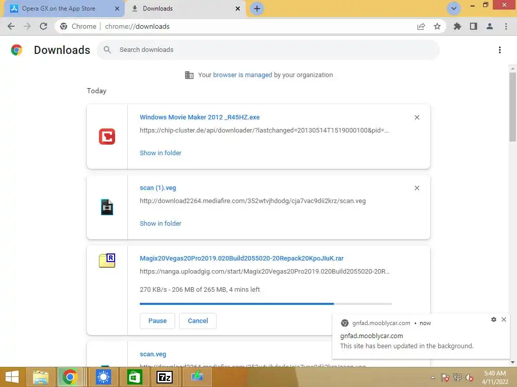The image size is (517, 387).
Task: Open the Extensions puzzle icon
Action: tap(457, 26)
